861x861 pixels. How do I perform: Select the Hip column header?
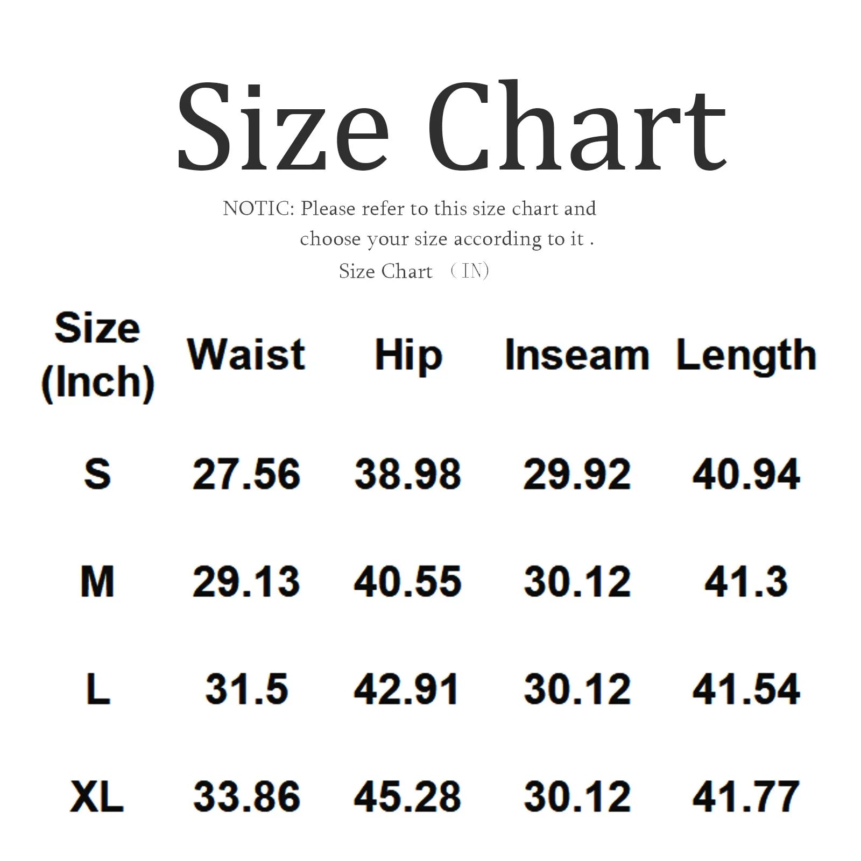[x=408, y=356]
